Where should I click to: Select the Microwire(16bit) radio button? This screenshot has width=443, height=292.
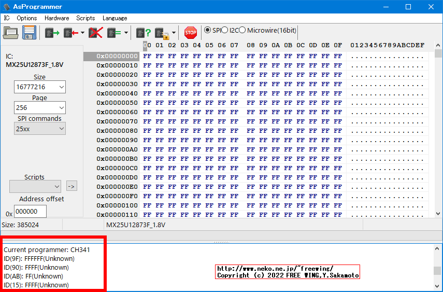tap(242, 30)
